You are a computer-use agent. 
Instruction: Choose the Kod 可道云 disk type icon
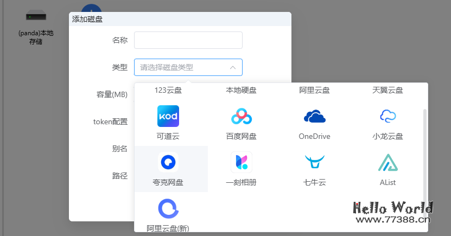(x=168, y=116)
